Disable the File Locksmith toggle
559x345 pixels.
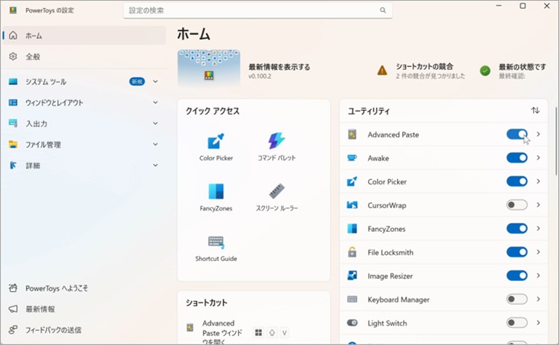(517, 252)
